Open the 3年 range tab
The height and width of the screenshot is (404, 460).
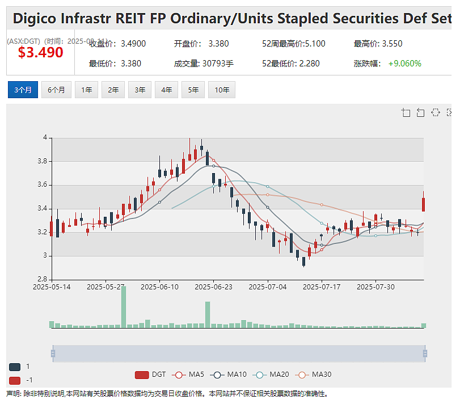[140, 90]
